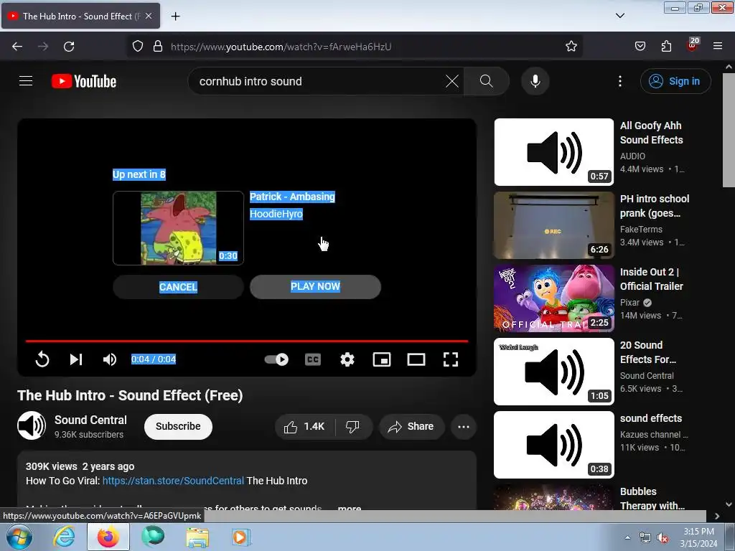Open the YouTube guide hamburger menu
The width and height of the screenshot is (735, 551).
(x=26, y=81)
